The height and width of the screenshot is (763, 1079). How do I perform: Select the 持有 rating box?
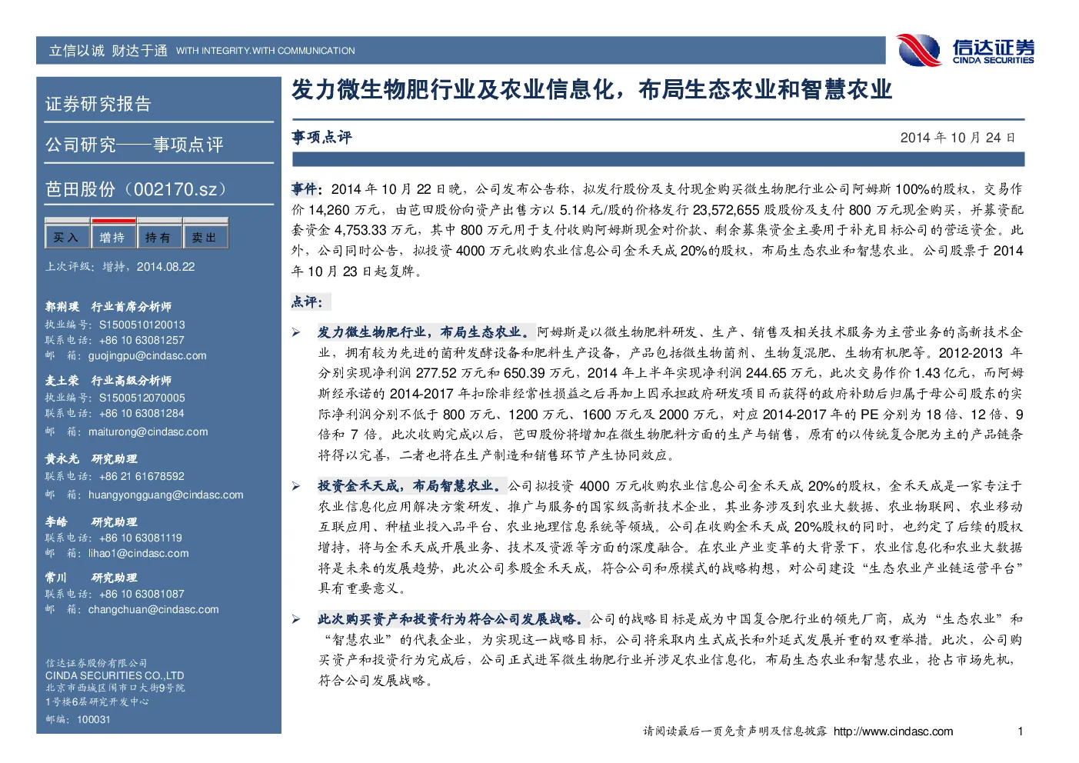pos(159,238)
